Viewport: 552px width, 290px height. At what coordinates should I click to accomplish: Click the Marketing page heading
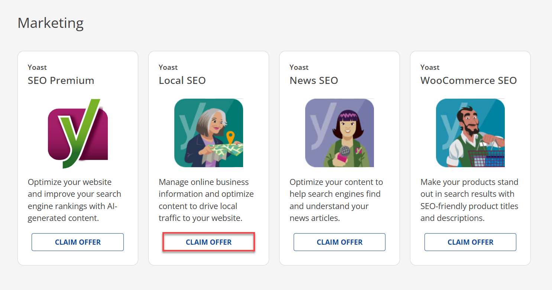pos(50,23)
